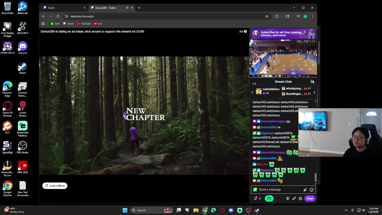The height and width of the screenshot is (215, 382).
Task: Open the emote picker in chat box
Action: 312,190
